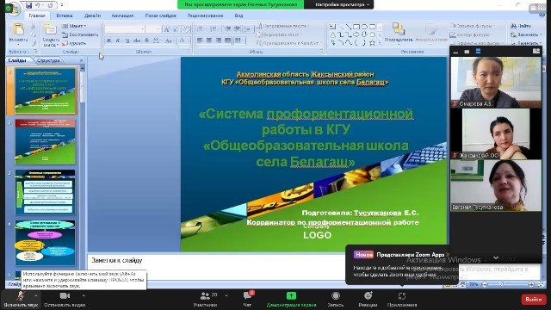Click the Найти find button

coord(522,26)
